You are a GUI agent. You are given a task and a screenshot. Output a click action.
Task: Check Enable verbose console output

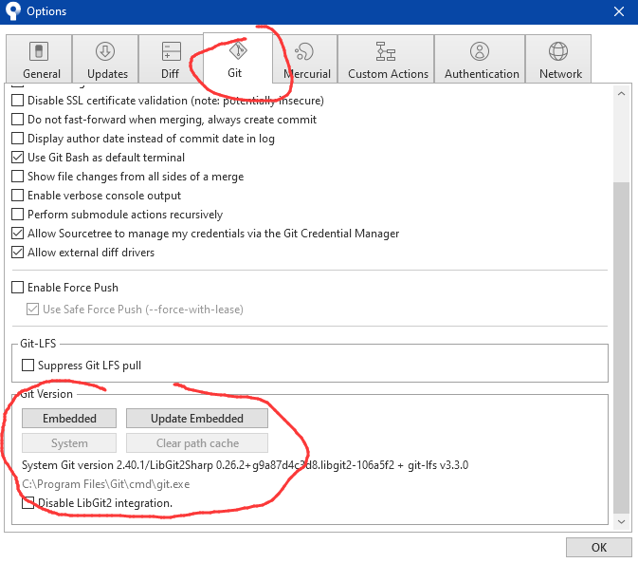pos(17,196)
